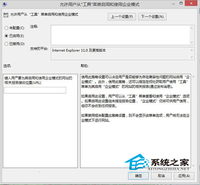Click the 注释 label
The image size is (200, 185).
coord(34,27)
